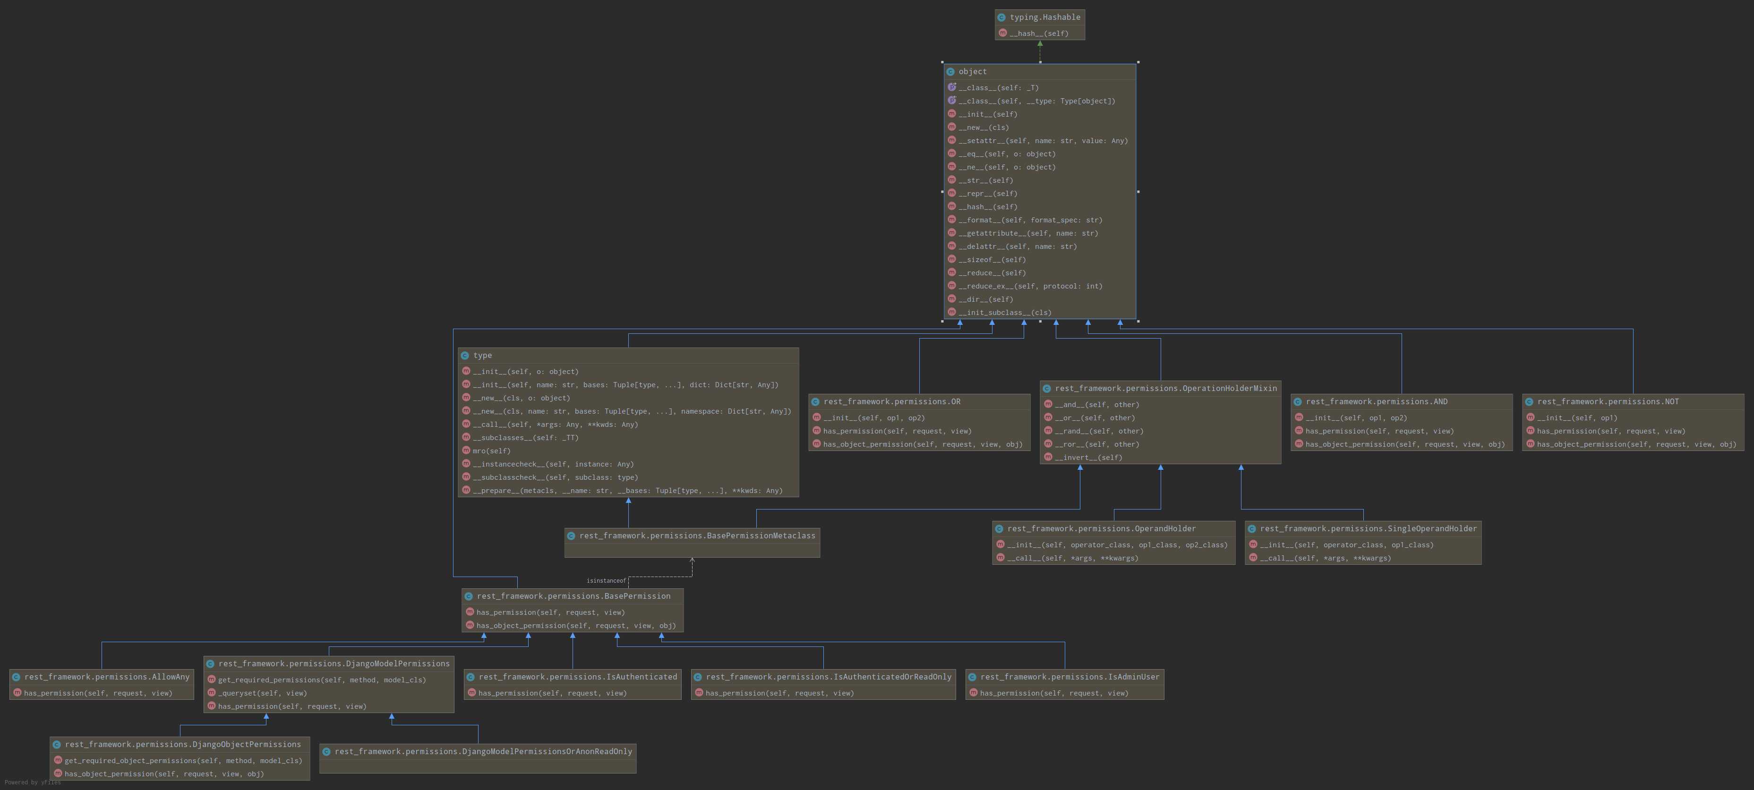
Task: Click __reduce_ex__(self, protocol: int) method
Action: coord(1030,286)
